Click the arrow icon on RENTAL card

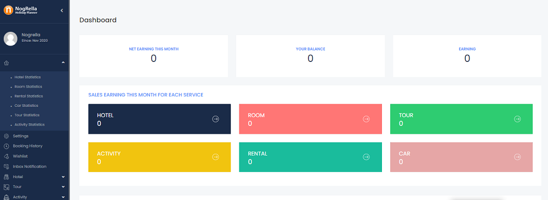(x=366, y=157)
